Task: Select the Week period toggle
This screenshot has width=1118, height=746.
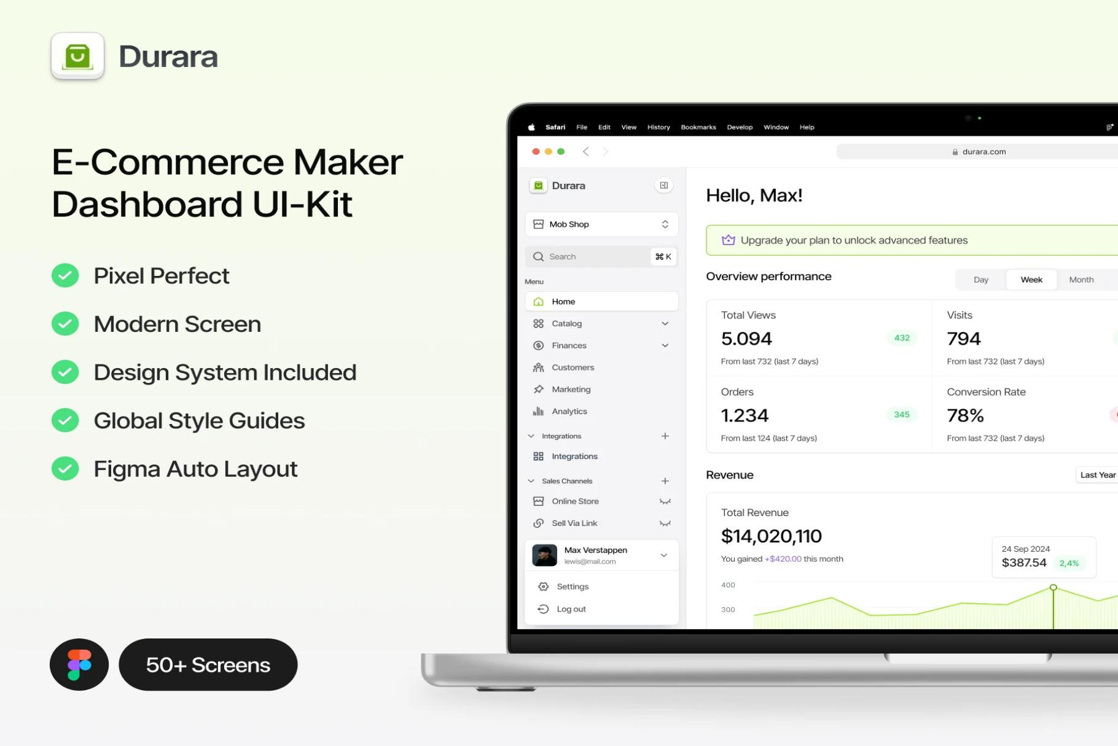Action: (x=1031, y=280)
